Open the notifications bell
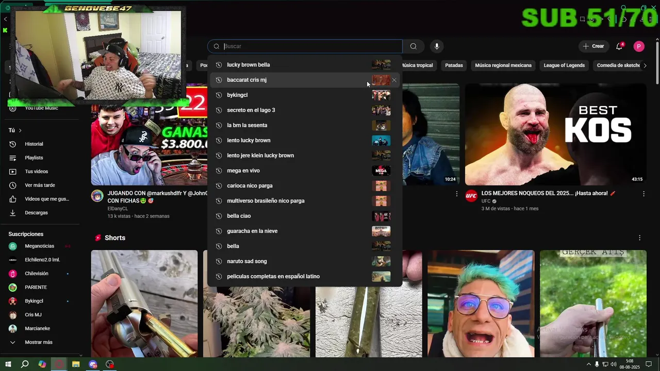Screen dimensions: 660x371 [619, 46]
